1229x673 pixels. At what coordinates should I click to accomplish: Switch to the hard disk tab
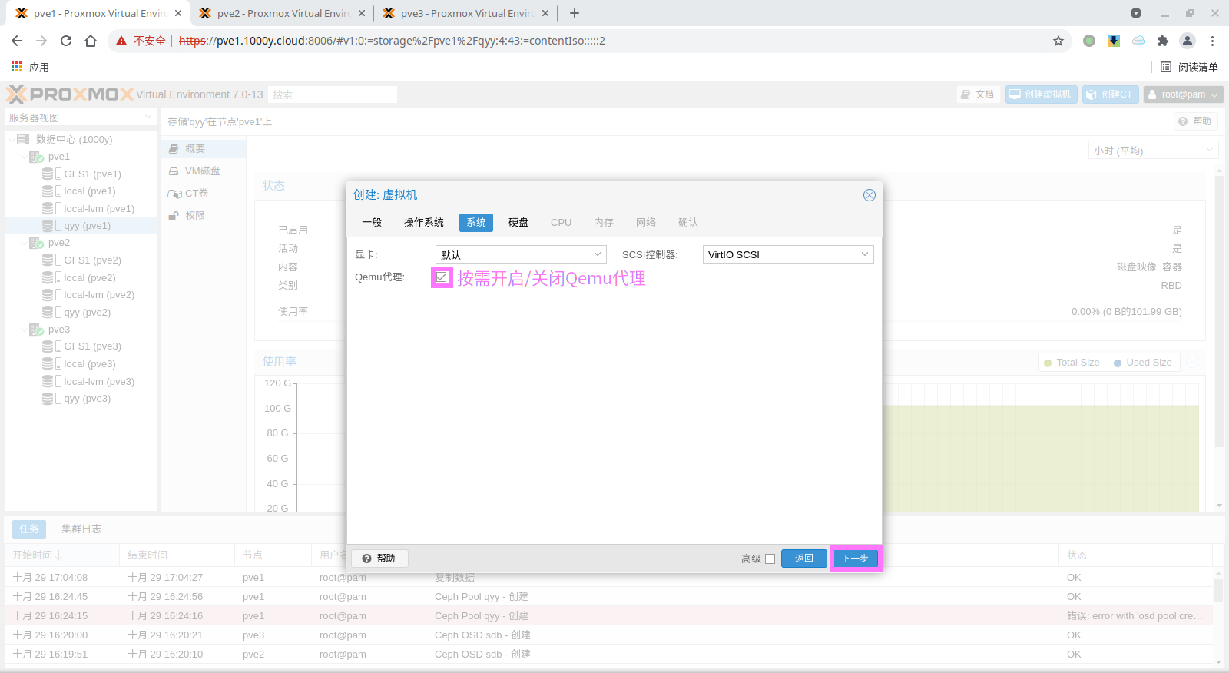click(x=518, y=222)
